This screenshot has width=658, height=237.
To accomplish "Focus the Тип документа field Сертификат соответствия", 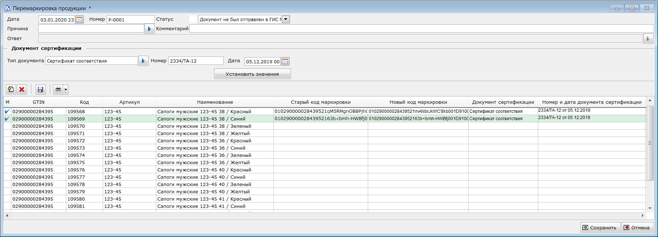I will 92,61.
